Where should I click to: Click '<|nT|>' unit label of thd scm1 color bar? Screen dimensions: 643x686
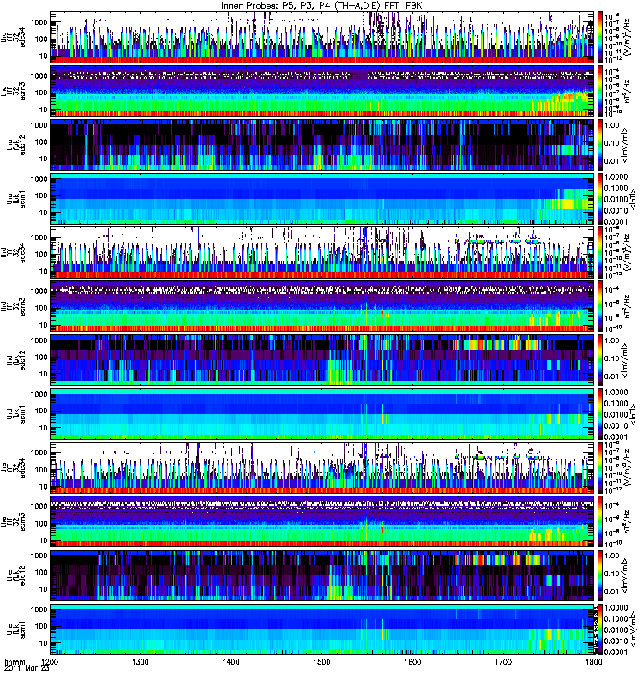[x=633, y=414]
